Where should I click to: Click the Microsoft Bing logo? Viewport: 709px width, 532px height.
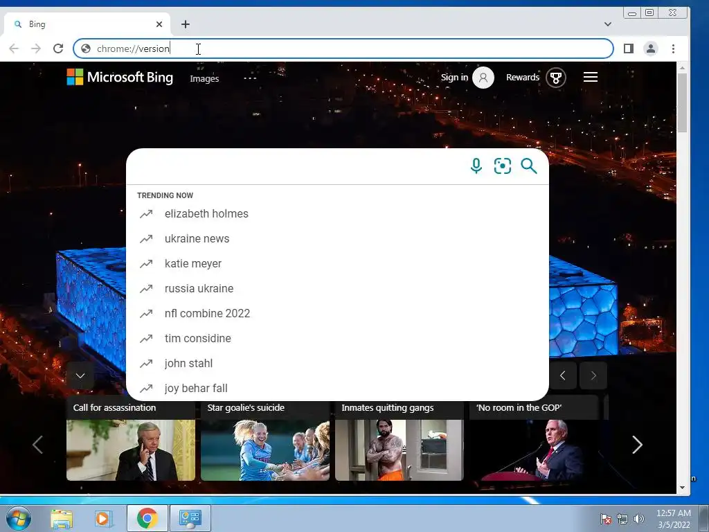[120, 78]
